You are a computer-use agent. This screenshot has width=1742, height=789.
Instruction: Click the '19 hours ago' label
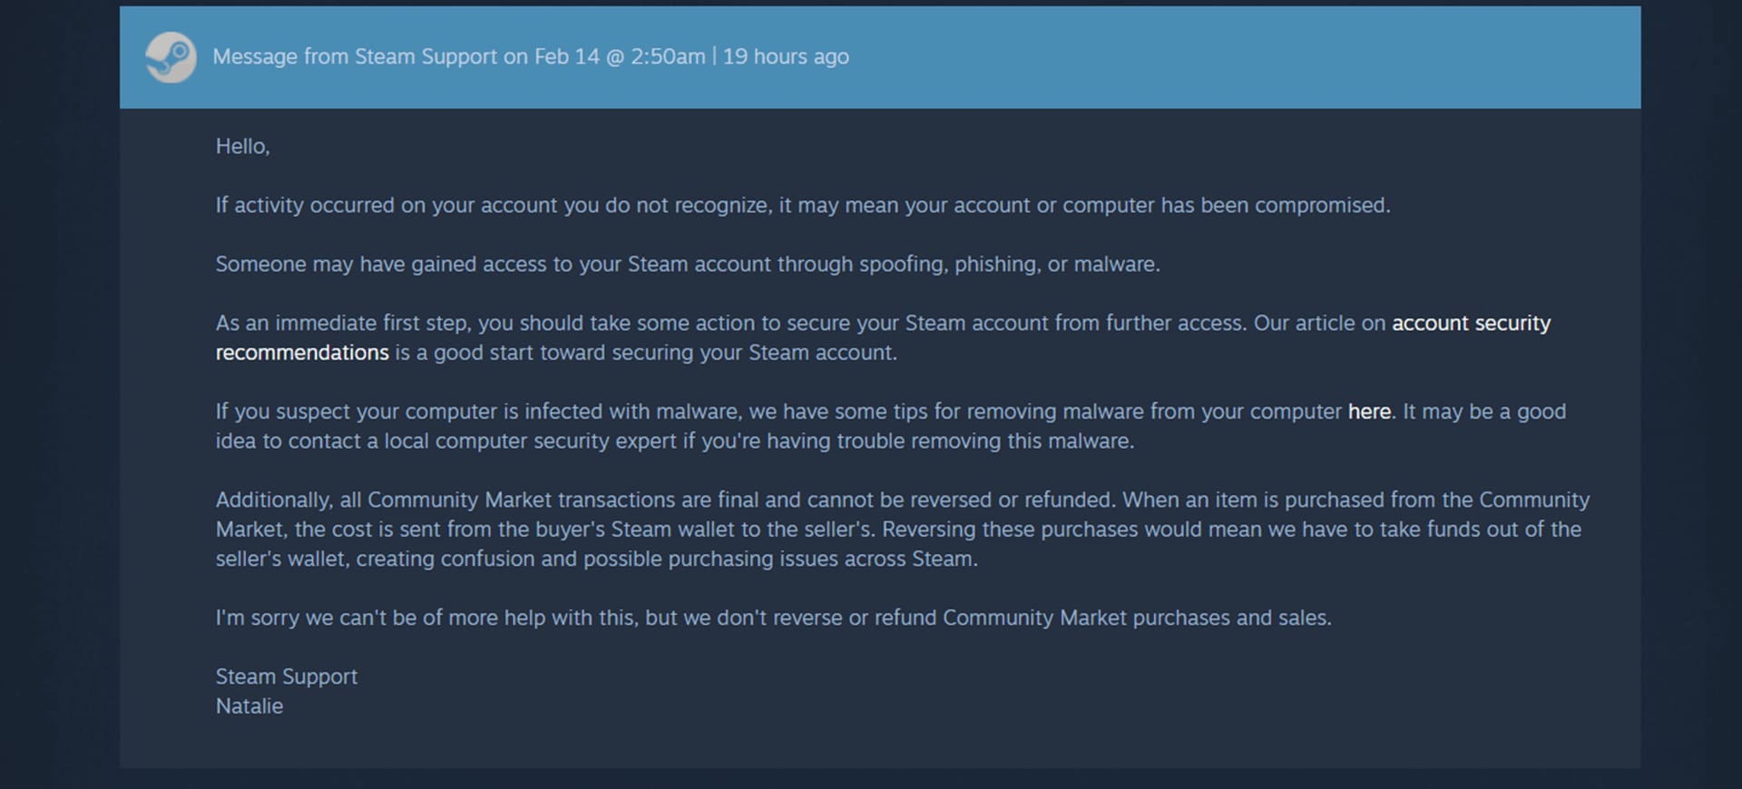click(x=786, y=56)
